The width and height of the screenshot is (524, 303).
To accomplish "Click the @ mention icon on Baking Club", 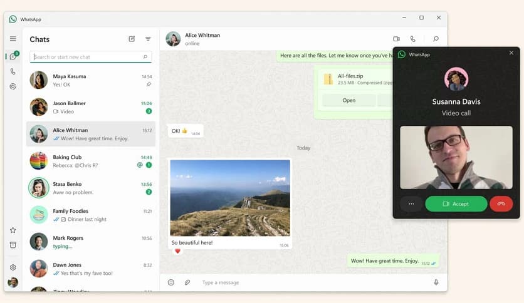I will [x=140, y=165].
